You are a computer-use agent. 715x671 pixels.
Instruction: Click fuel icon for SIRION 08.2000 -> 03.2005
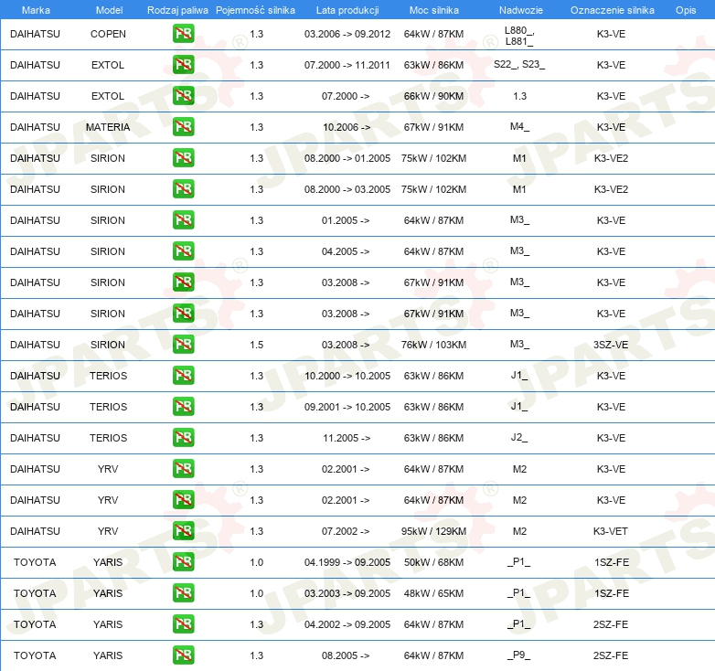click(x=183, y=188)
